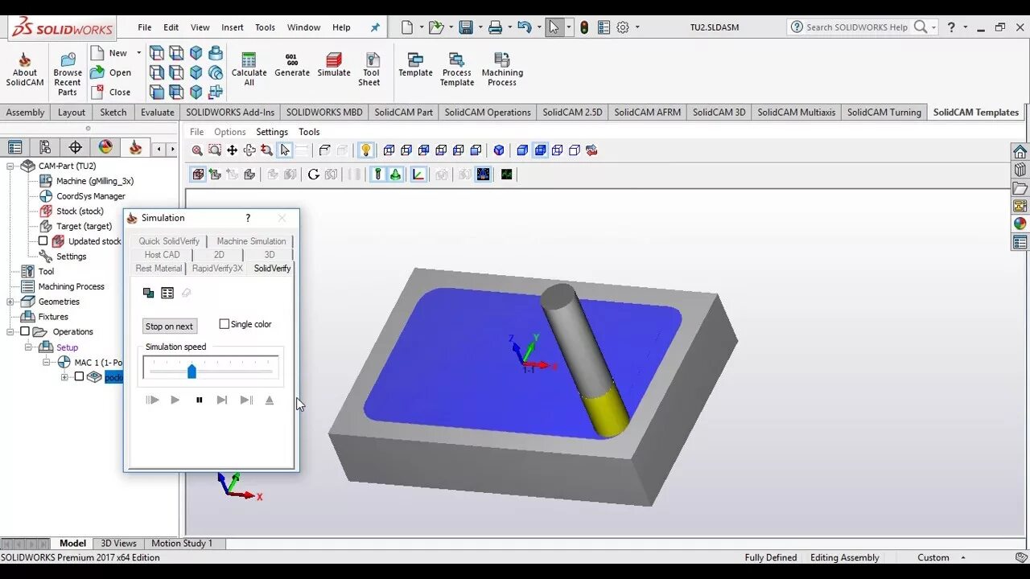Click the Play simulation button

175,400
